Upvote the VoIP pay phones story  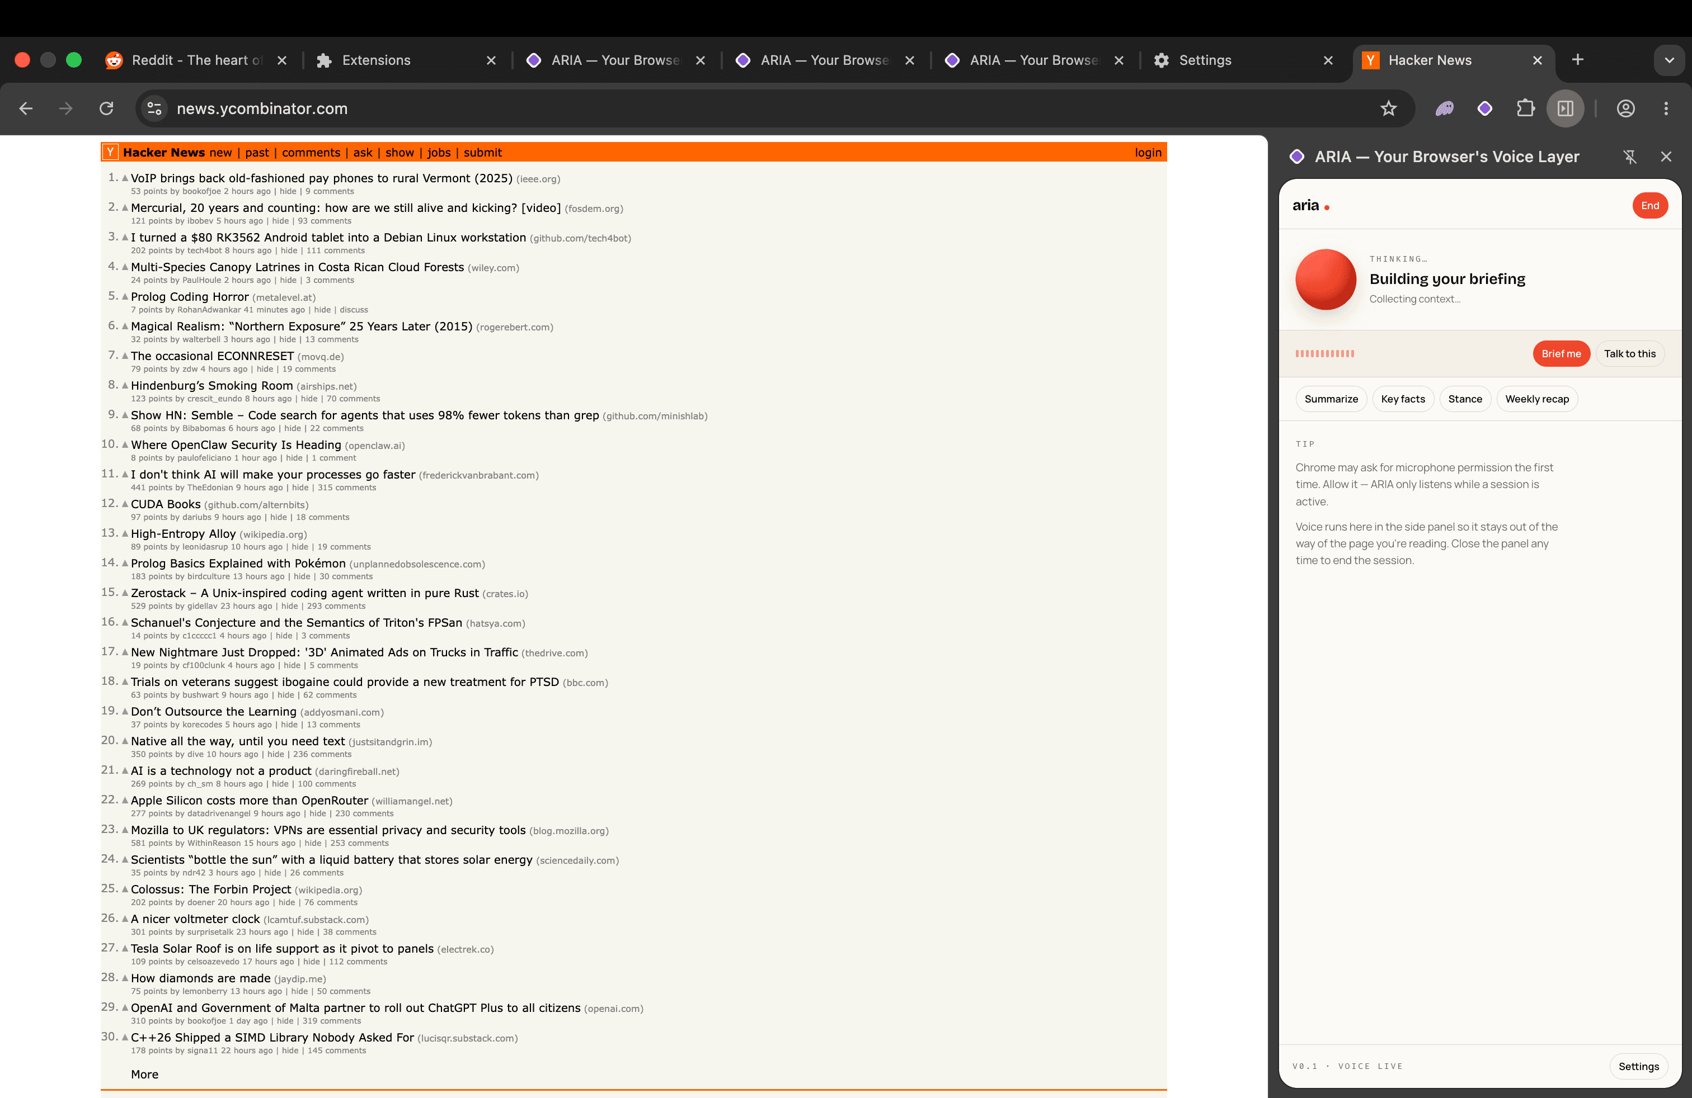tap(125, 178)
